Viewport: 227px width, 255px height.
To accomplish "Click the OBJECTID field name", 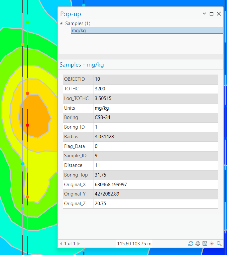I will tap(74, 79).
